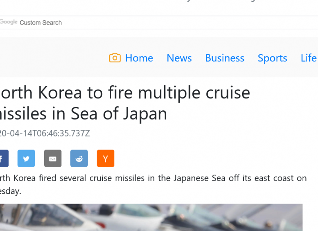This screenshot has width=318, height=231.
Task: Click the Google logo in search box
Action: (8, 22)
